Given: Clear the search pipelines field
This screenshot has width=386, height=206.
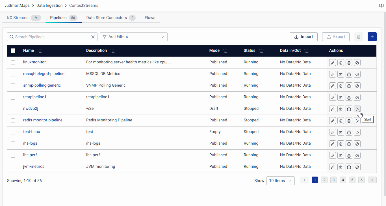Looking at the screenshot, I should [93, 37].
